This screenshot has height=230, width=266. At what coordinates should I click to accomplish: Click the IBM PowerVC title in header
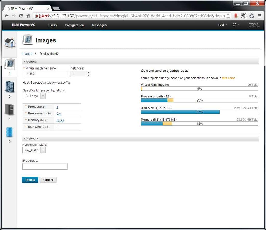pos(24,25)
